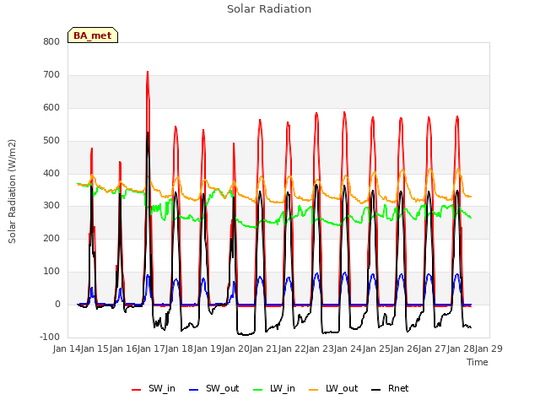Click the Time x-axis title
The width and height of the screenshot is (540, 405).
(x=478, y=362)
